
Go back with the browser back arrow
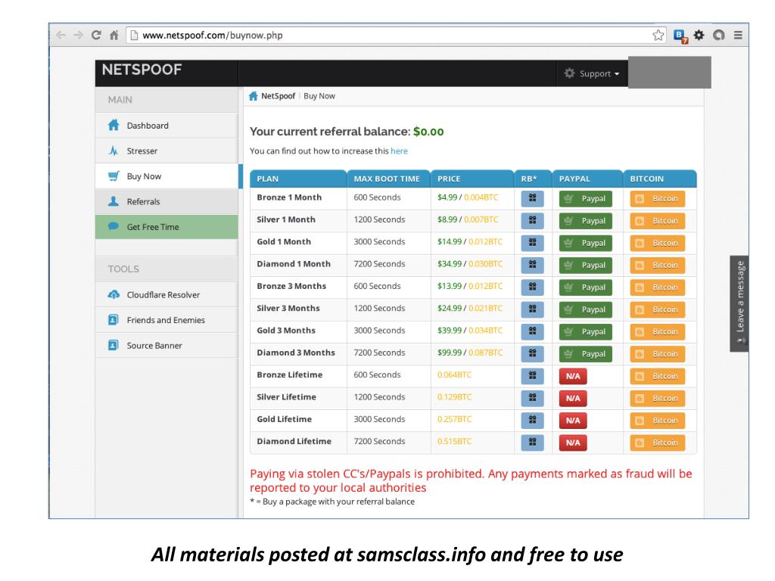pyautogui.click(x=61, y=35)
